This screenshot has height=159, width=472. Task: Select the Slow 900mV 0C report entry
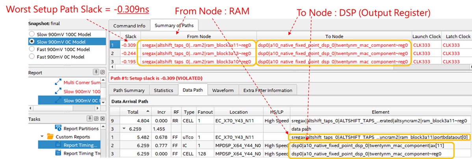click(82, 100)
